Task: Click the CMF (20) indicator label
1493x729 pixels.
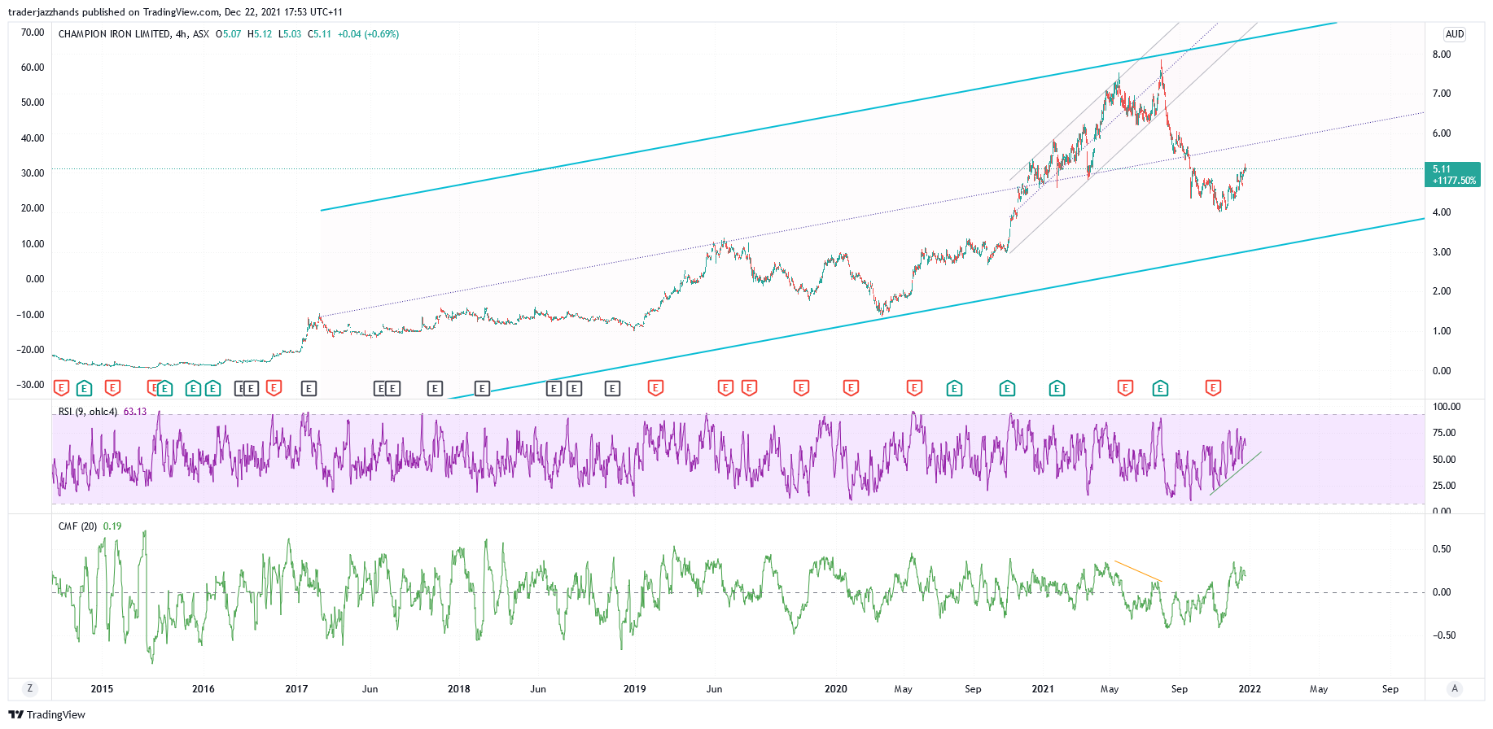Action: (77, 526)
